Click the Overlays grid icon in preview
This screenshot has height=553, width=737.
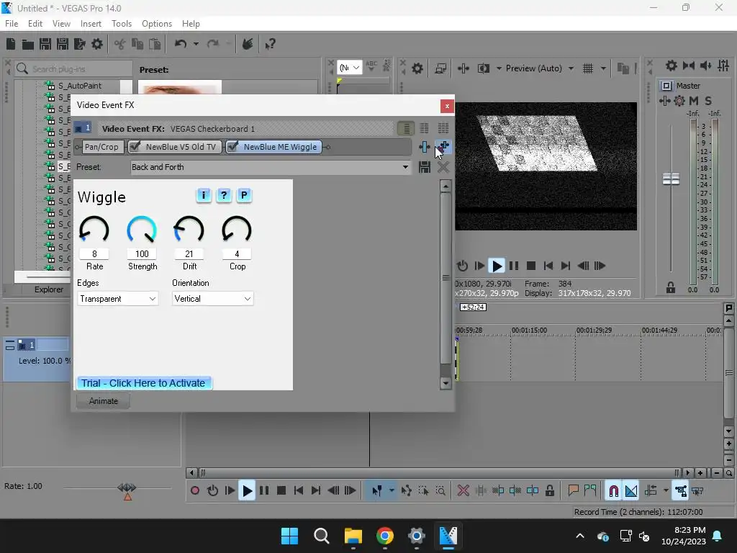point(587,68)
